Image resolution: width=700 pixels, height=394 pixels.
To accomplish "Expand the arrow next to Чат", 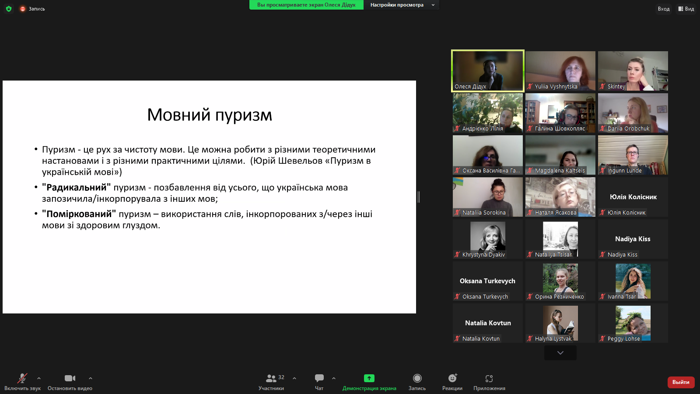I will point(334,378).
